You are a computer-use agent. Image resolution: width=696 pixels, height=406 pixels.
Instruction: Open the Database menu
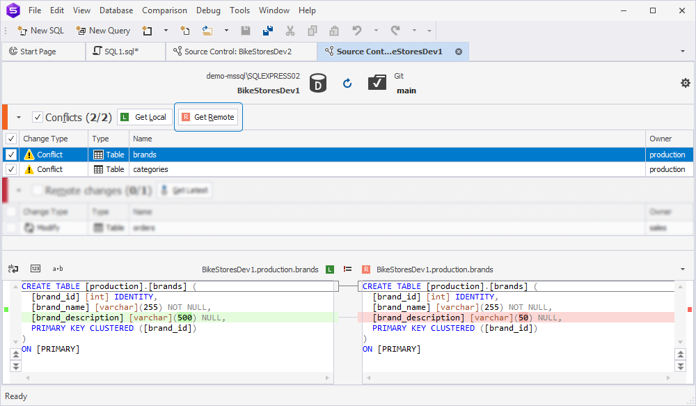coord(116,10)
